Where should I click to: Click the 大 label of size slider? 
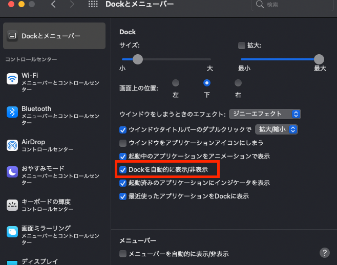pos(210,69)
